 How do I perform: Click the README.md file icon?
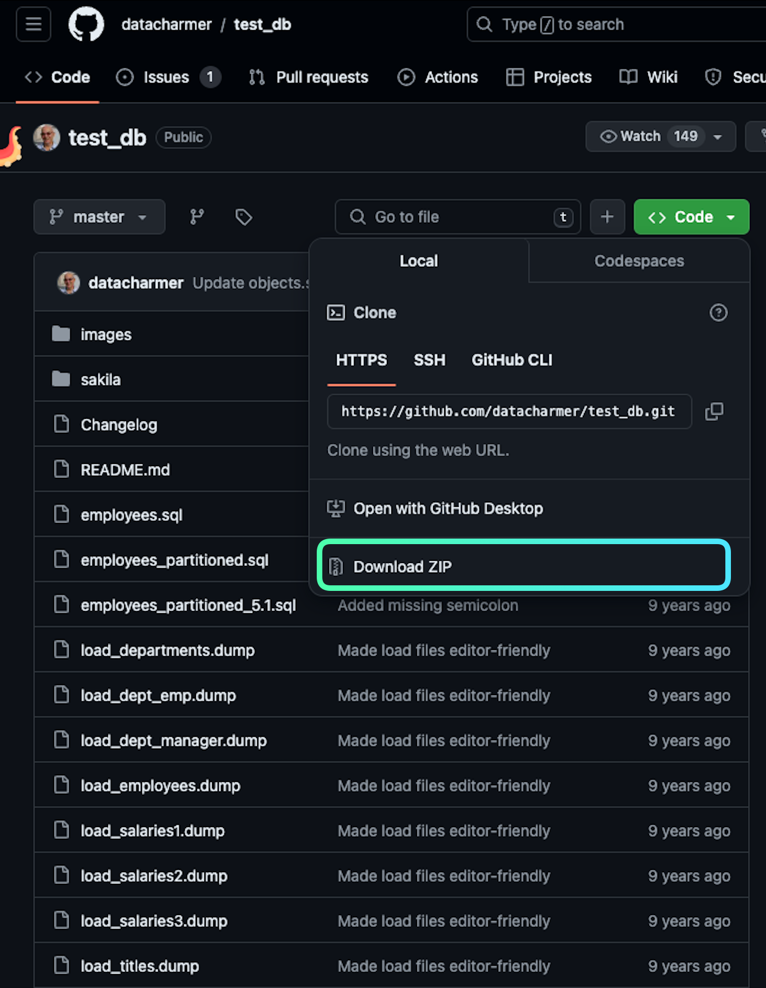(61, 469)
